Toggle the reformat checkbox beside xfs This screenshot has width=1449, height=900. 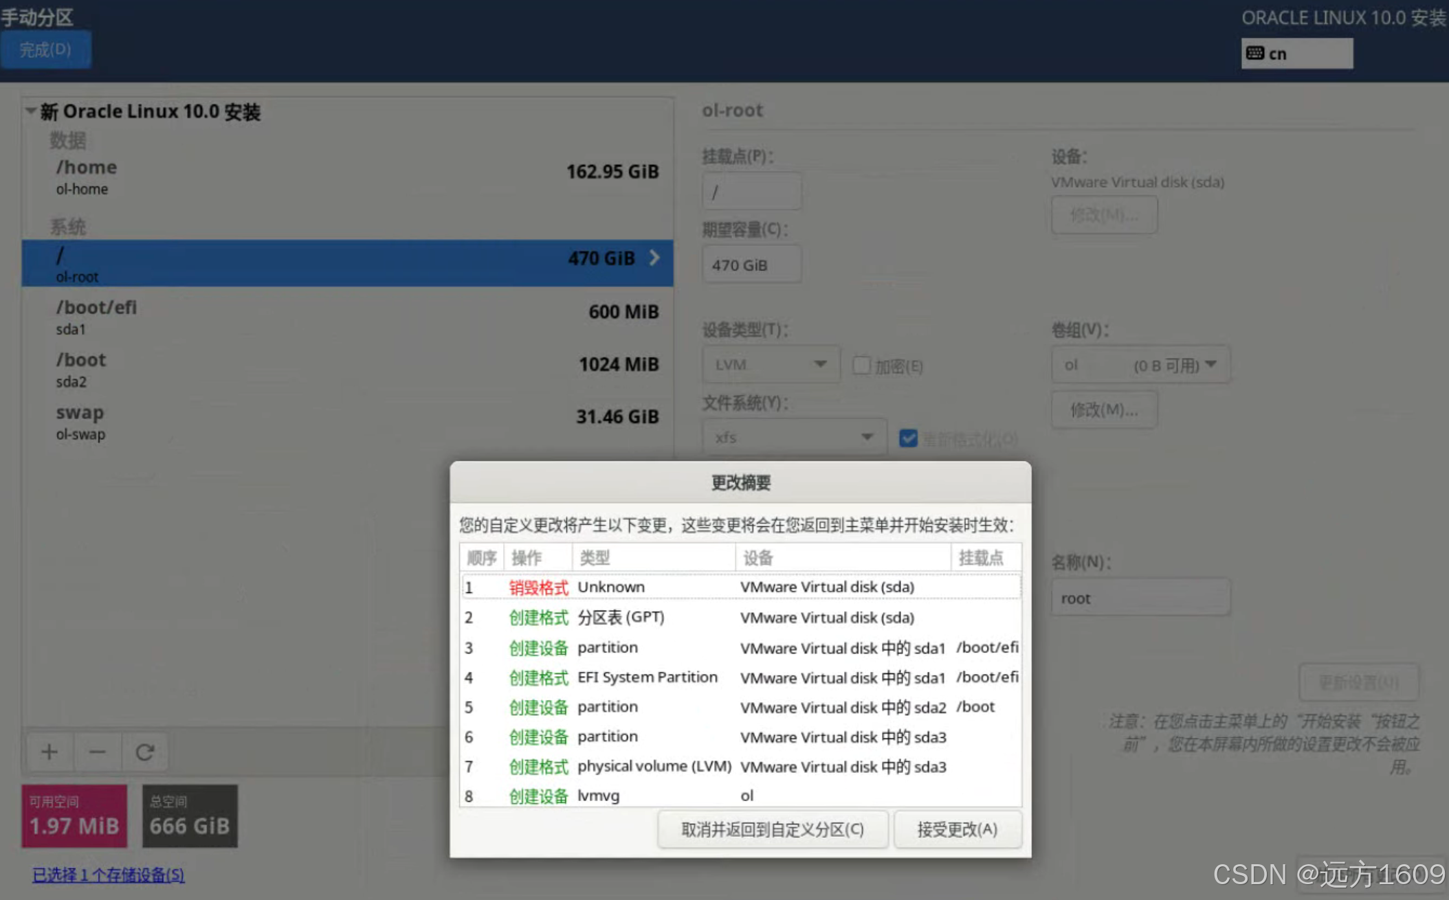[908, 438]
